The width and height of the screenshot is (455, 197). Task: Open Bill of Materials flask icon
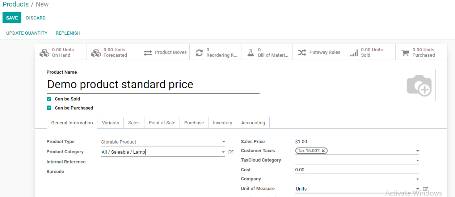250,53
